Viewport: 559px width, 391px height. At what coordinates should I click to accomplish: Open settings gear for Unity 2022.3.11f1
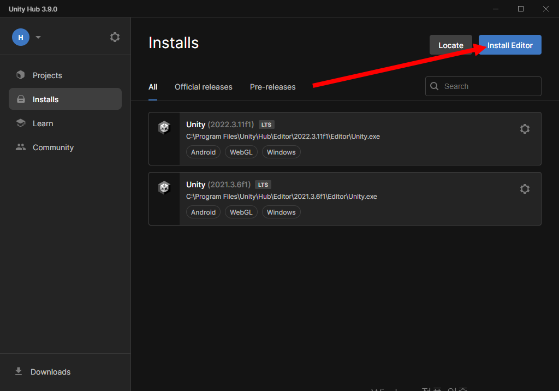tap(525, 129)
